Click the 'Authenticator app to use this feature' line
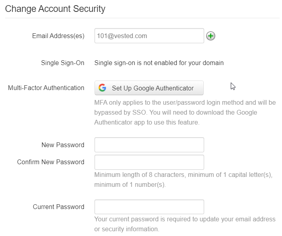Viewport: 282px width, 236px height. click(147, 123)
